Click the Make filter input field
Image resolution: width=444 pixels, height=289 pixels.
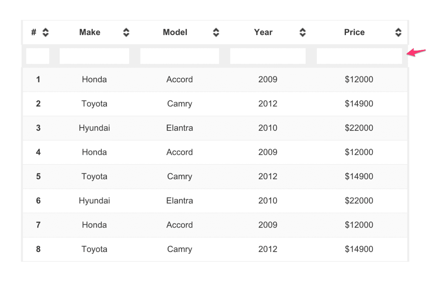[x=94, y=56]
